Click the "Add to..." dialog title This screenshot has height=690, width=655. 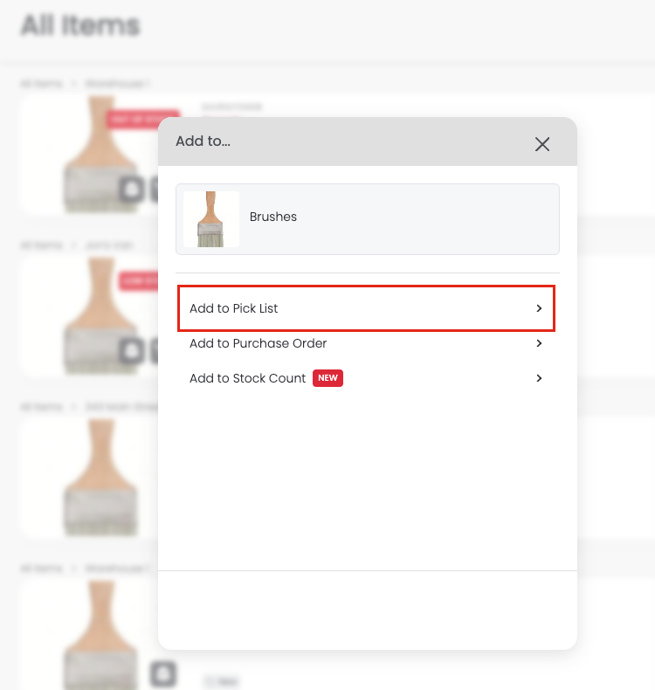click(x=203, y=141)
